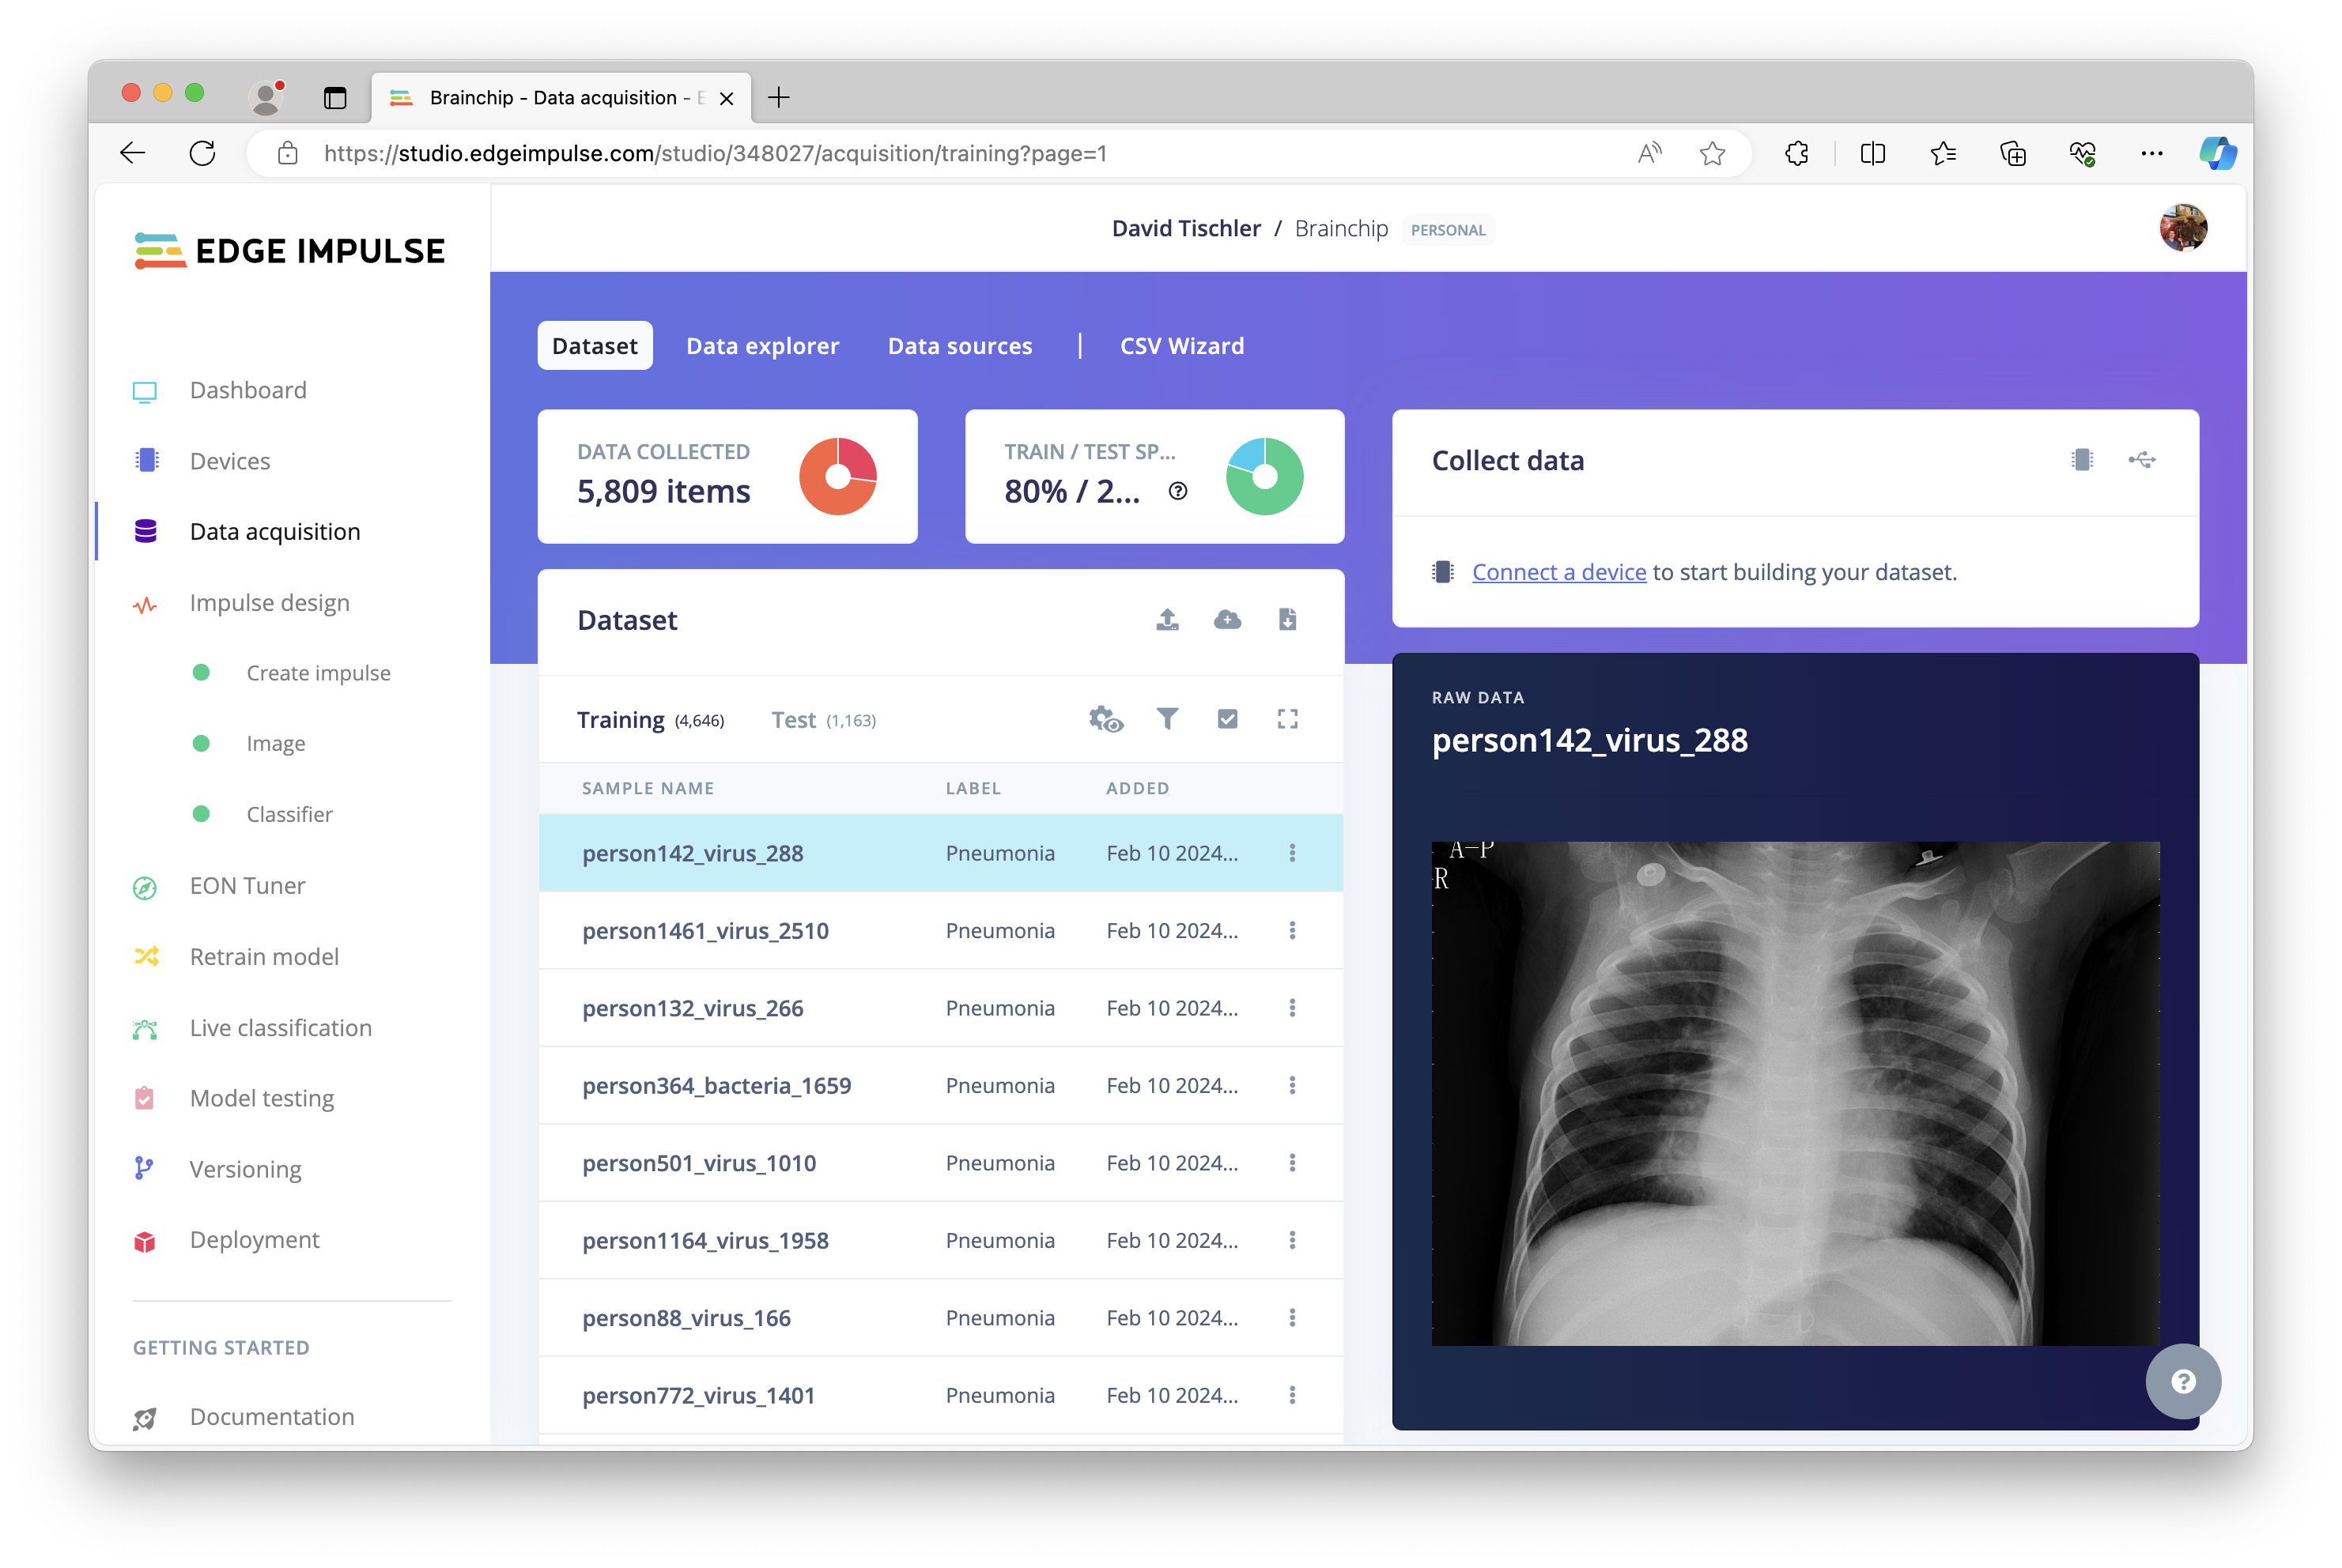Click the filter icon in Training list

(1168, 719)
